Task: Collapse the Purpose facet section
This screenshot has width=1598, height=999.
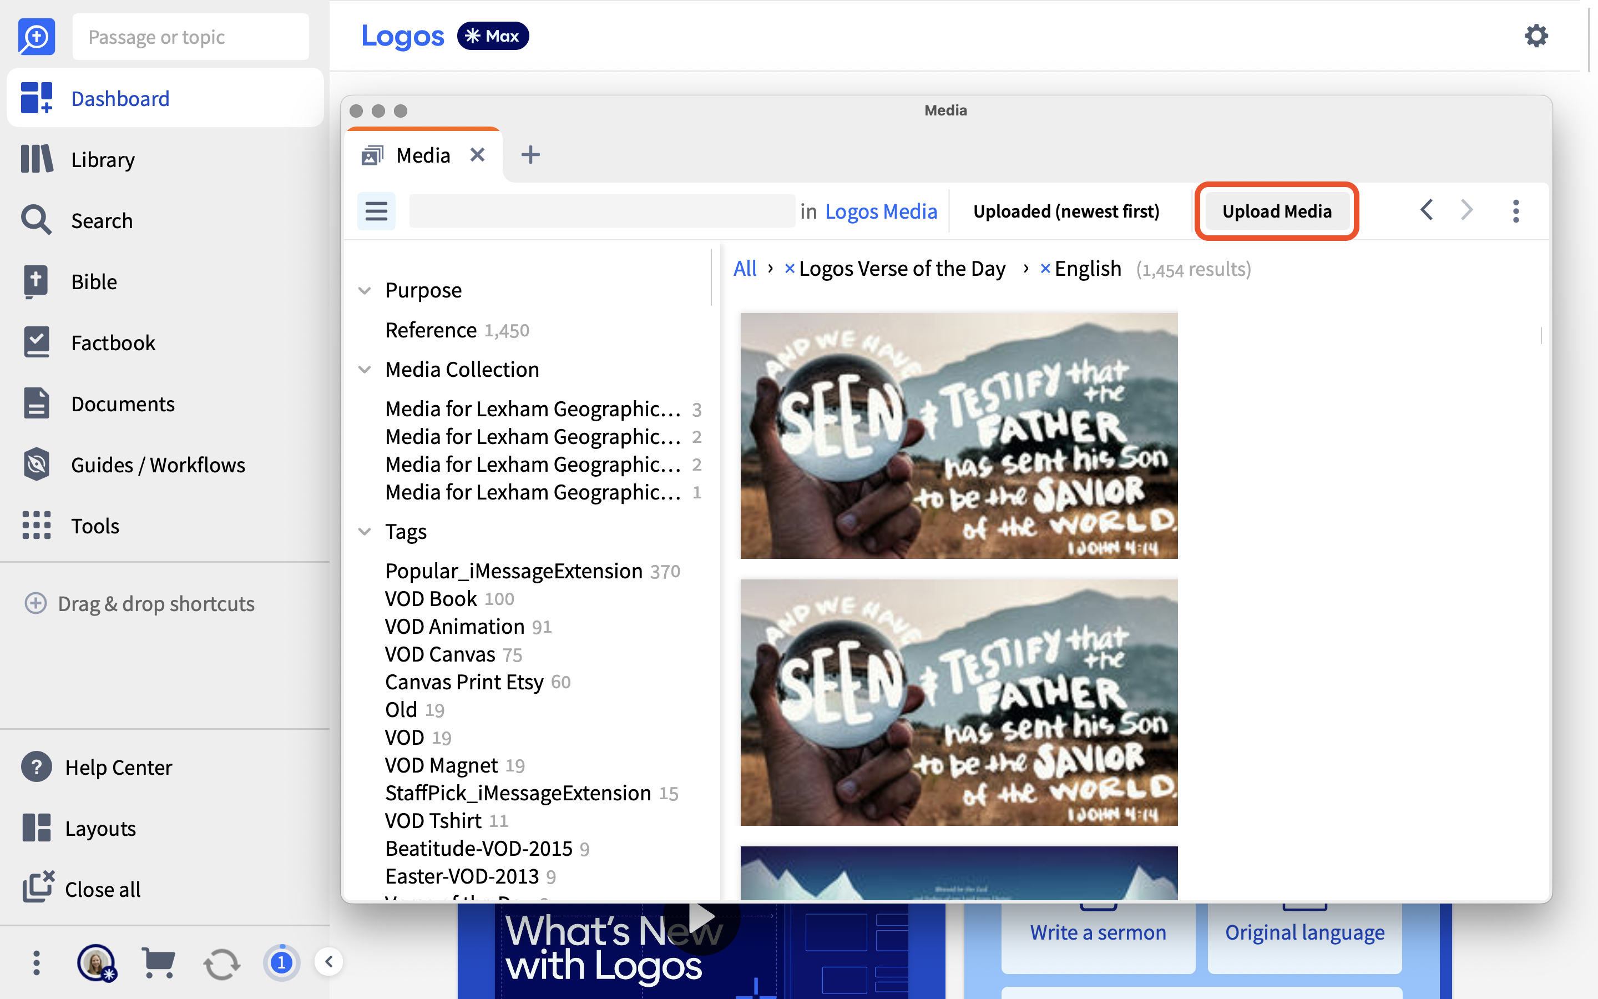Action: click(x=365, y=291)
